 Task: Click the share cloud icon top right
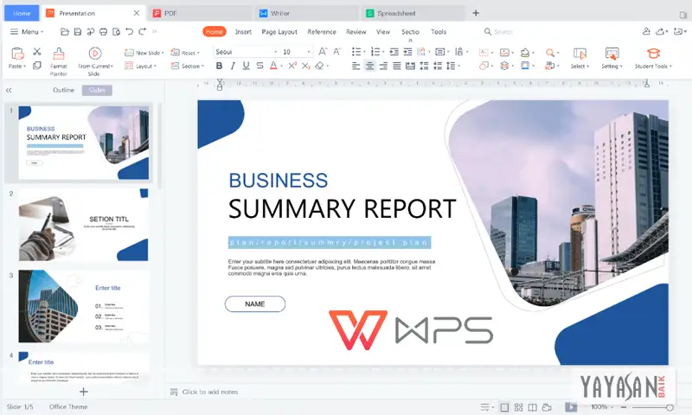pyautogui.click(x=660, y=31)
